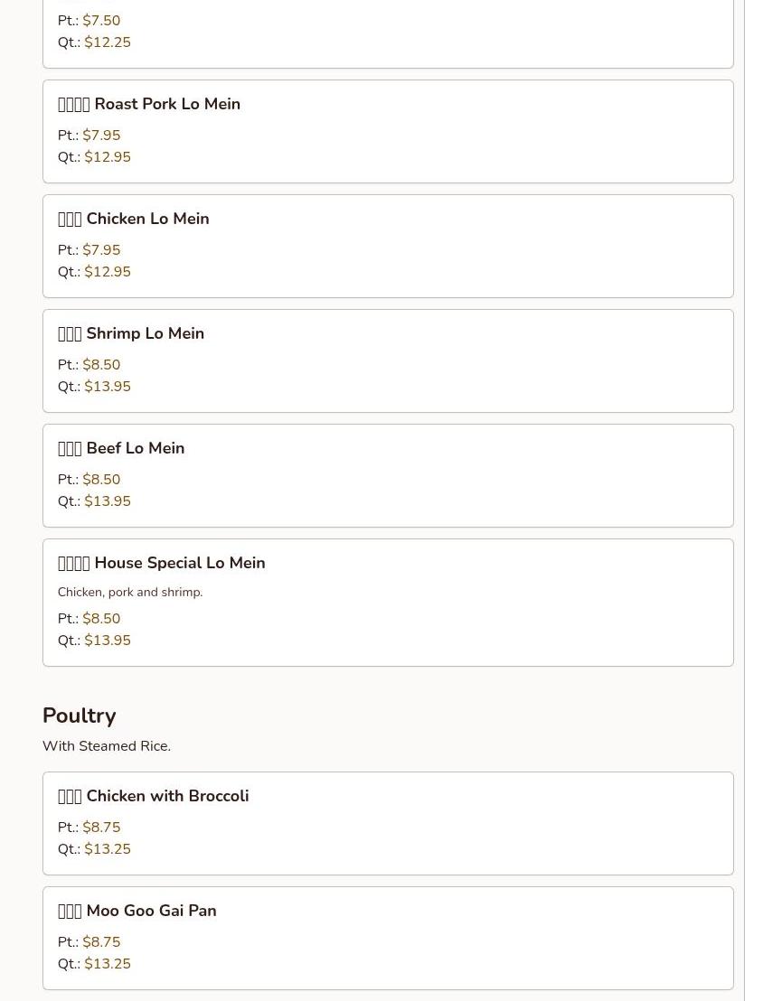Select Chicken with Broccoli pint price $8.75

[x=101, y=828]
